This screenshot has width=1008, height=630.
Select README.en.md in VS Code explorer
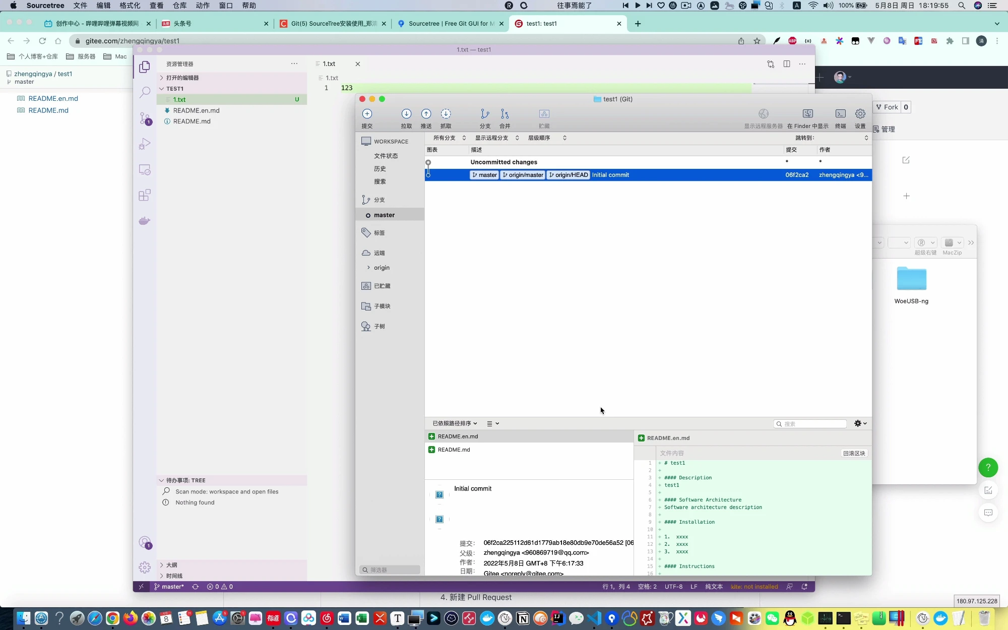232,110
